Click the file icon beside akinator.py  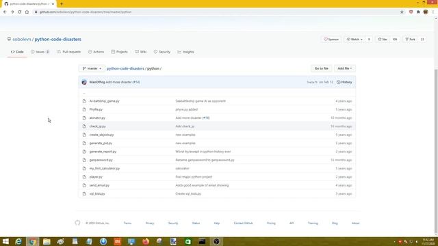(84, 118)
